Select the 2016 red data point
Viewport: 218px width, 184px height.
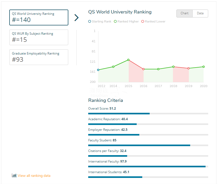point(144,69)
